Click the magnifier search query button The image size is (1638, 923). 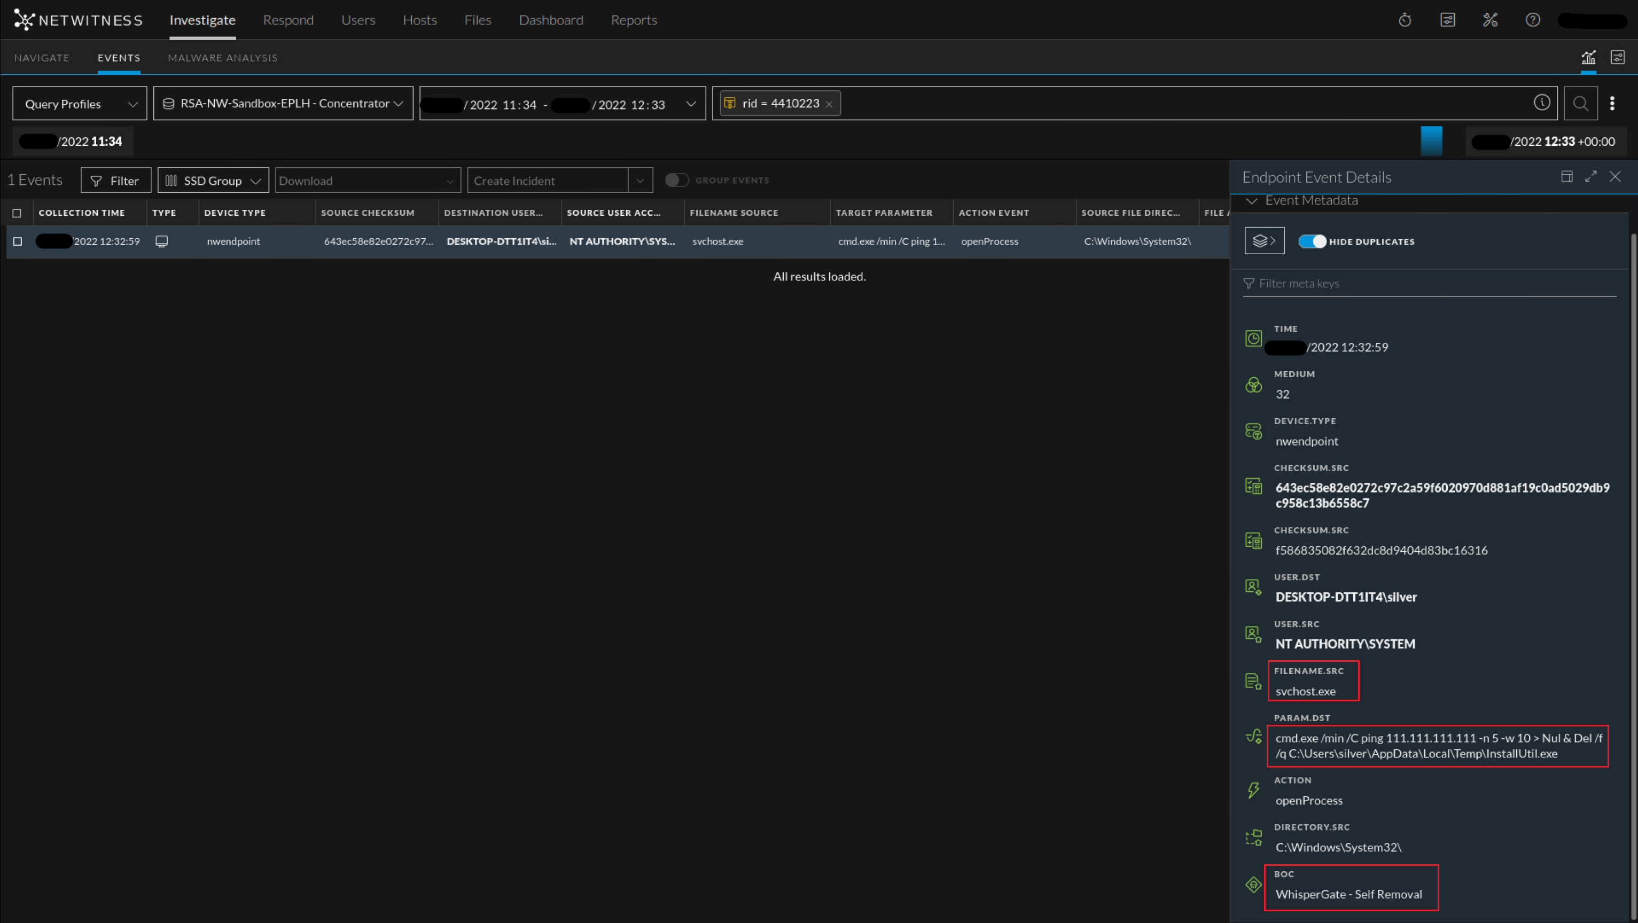click(1580, 103)
